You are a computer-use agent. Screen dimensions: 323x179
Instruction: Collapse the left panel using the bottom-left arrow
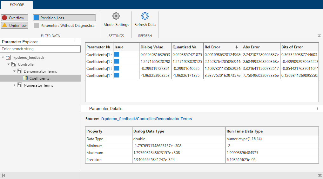[3, 176]
